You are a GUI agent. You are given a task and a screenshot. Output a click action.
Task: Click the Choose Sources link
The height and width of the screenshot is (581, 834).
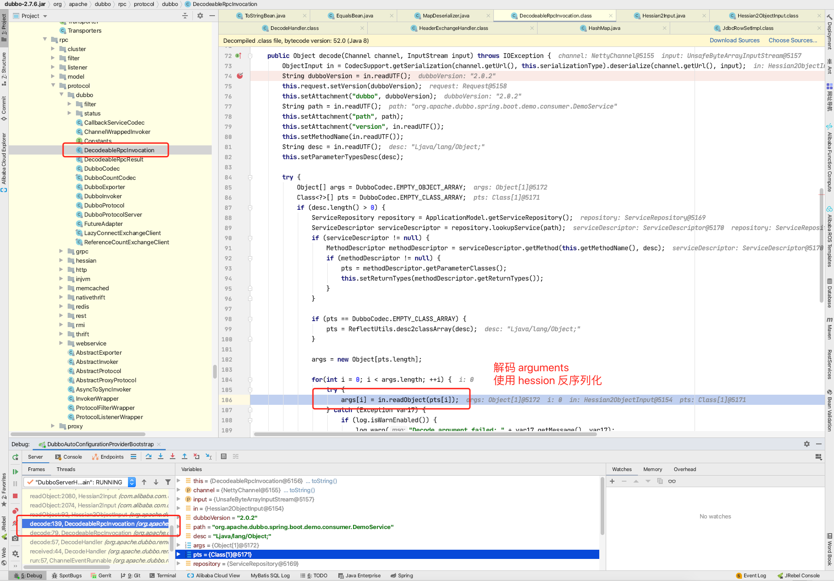pyautogui.click(x=793, y=40)
